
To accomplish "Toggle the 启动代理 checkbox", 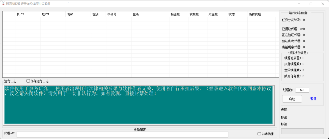I will (x=259, y=134).
